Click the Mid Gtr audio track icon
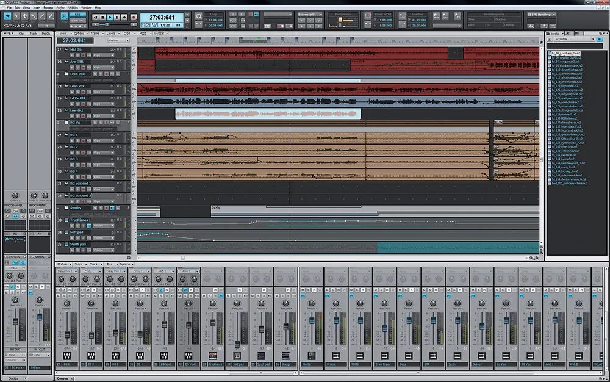610x382 pixels. (66, 50)
